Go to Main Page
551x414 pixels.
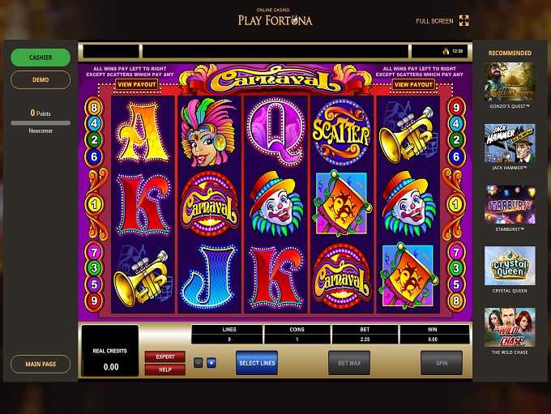coord(41,364)
